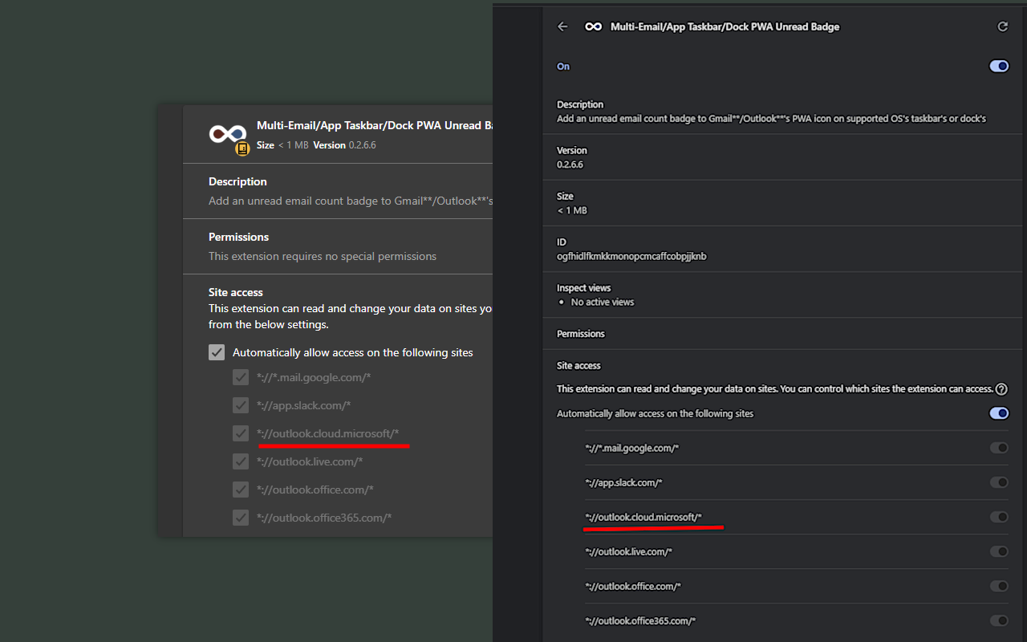The image size is (1027, 642).
Task: Toggle switch for *://*.mail.google.com/*
Action: coord(999,448)
